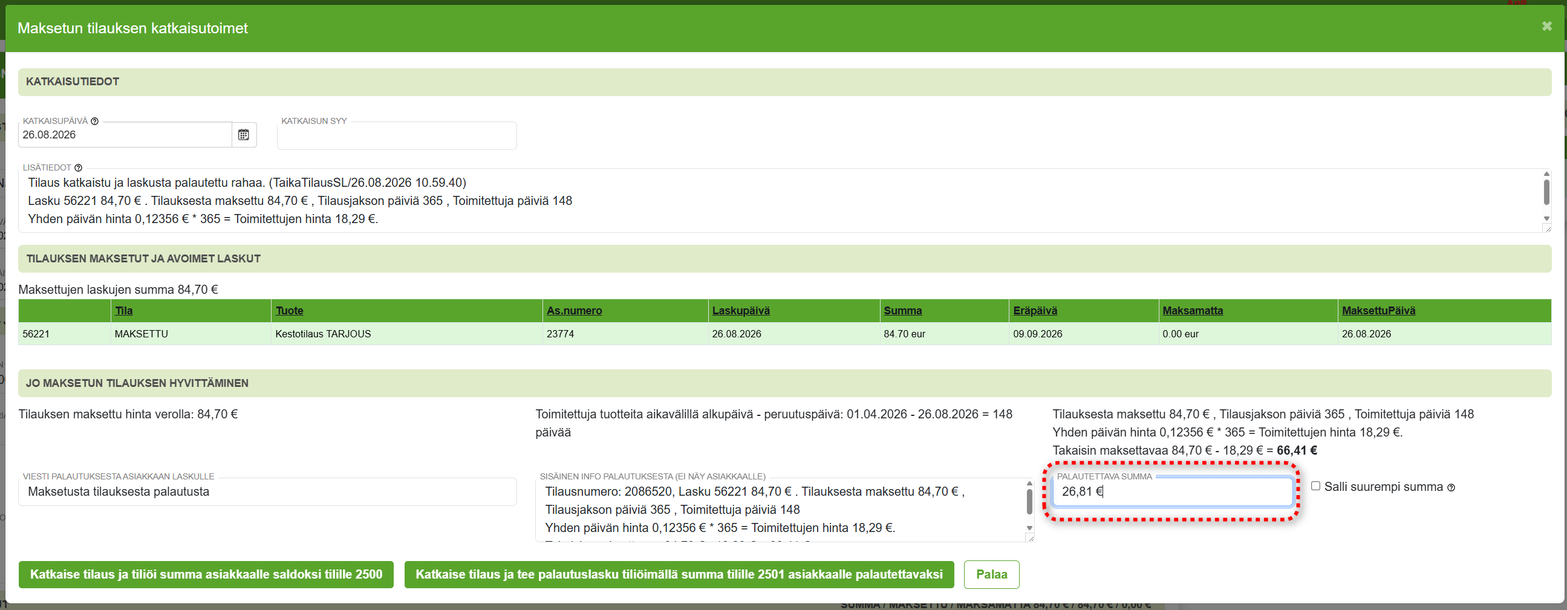Close the dialog with the X icon
Screen dimensions: 1567x610
(1547, 26)
